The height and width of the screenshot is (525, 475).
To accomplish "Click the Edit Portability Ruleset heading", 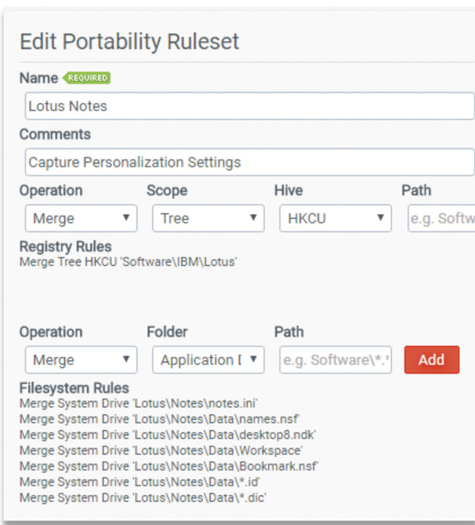I will point(129,42).
